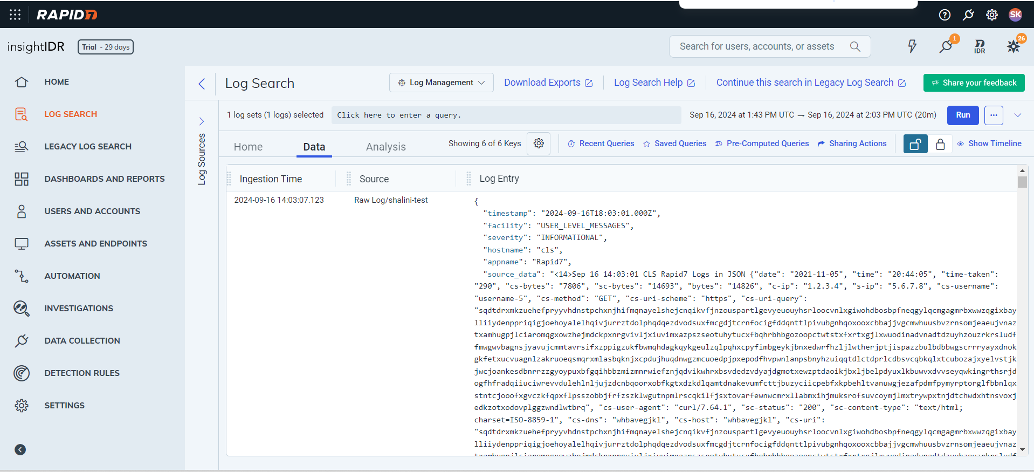
Task: Open Recent Queries
Action: click(x=601, y=143)
